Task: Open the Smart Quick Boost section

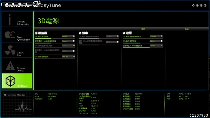Action: tap(17, 35)
